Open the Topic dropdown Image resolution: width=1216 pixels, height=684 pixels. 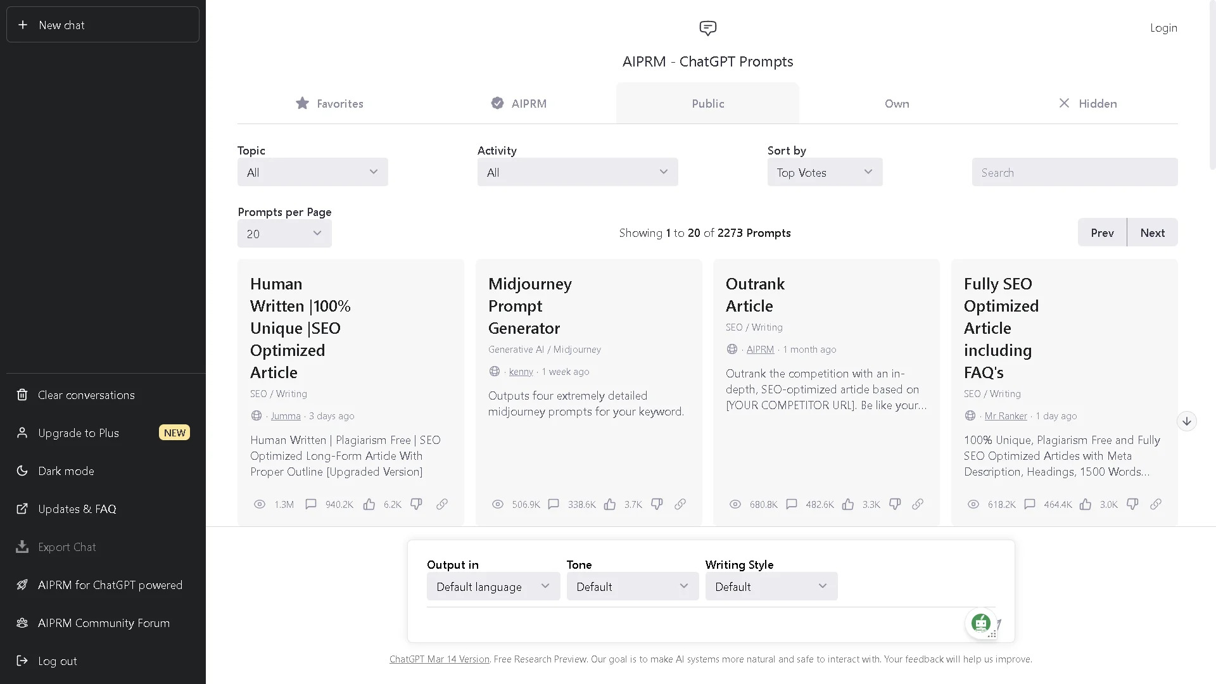pos(312,172)
